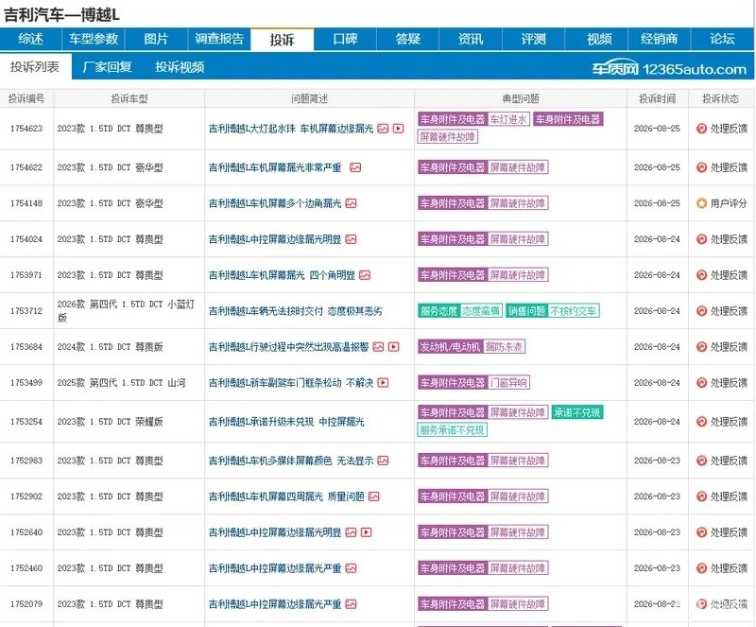Viewport: 756px width, 627px height.
Task: Open complaint 吉利博越L承诺升级未兑现 中控屏漏光
Action: point(286,422)
